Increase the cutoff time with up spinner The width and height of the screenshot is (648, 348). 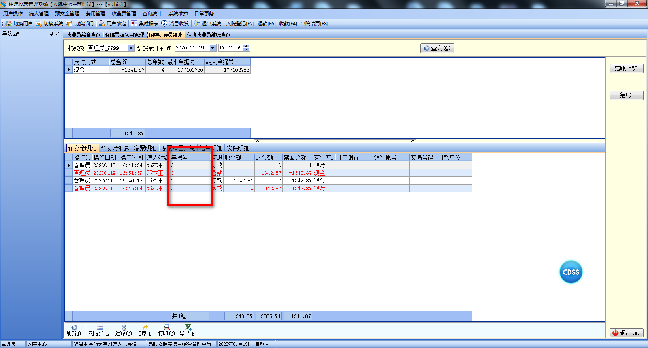(x=247, y=46)
